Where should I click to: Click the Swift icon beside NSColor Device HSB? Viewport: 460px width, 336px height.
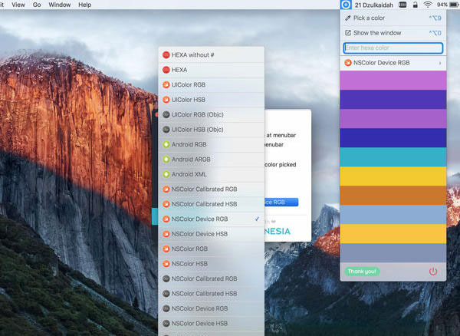click(x=166, y=234)
